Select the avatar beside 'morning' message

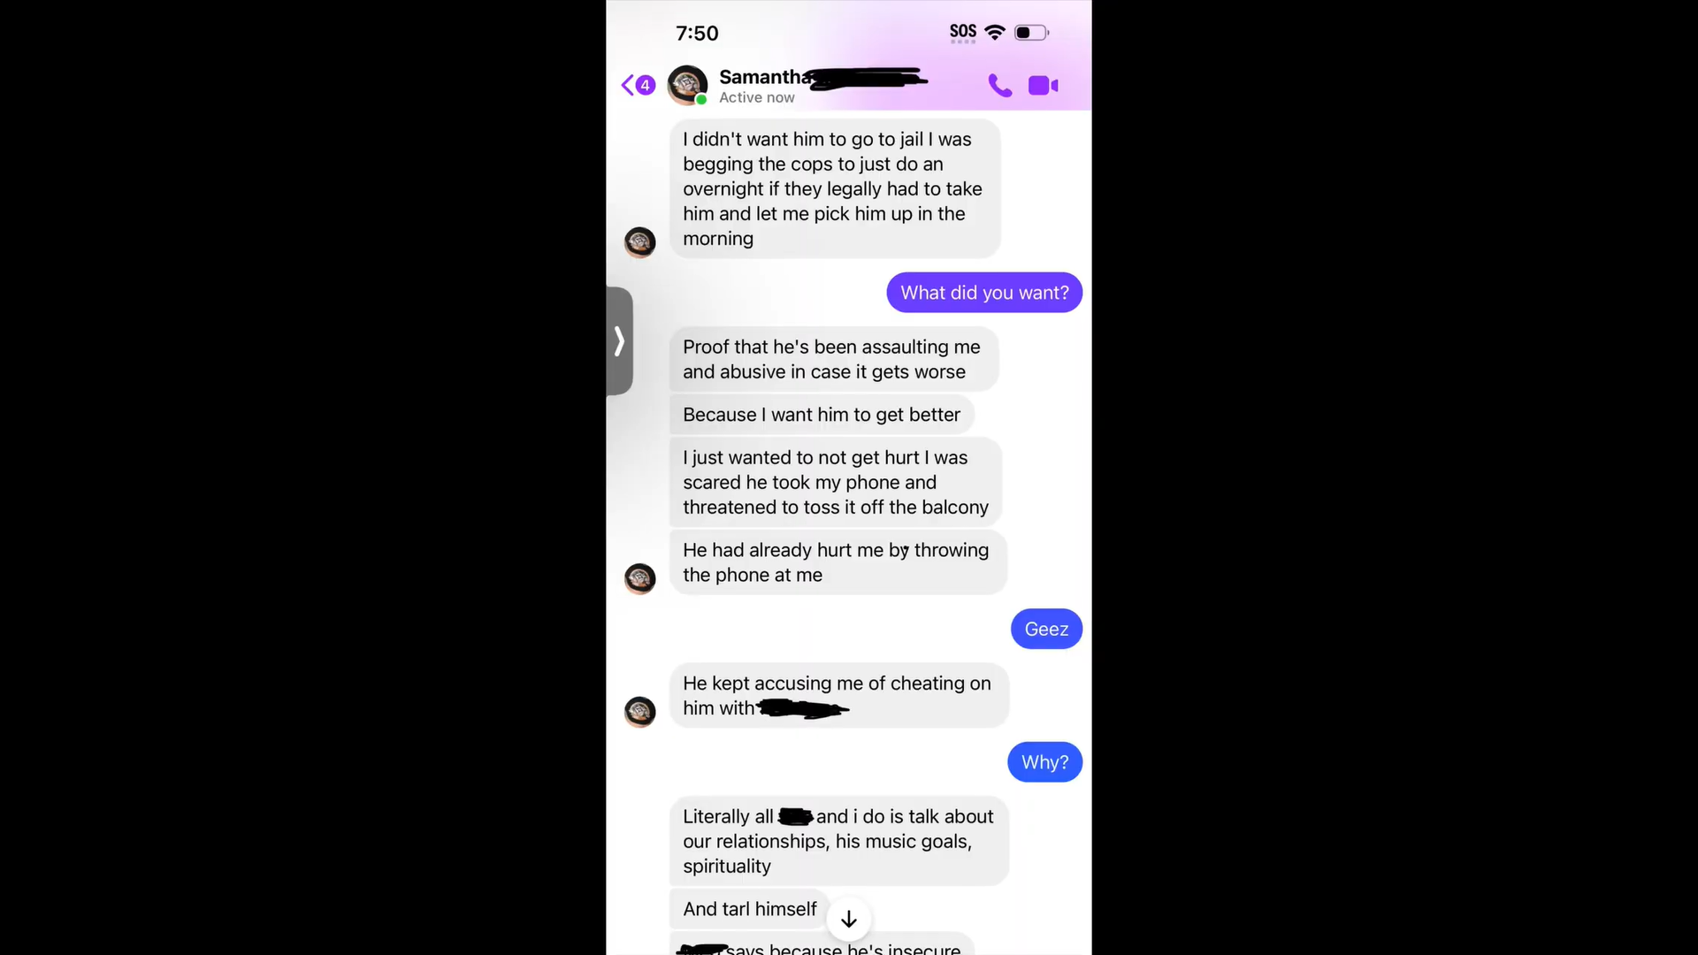point(640,242)
